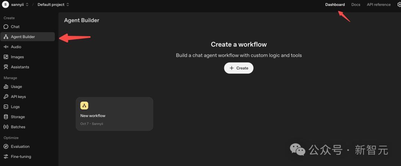Screen dimensions: 401x166
Task: Select the Agent Builder sidebar icon
Action: [6, 37]
